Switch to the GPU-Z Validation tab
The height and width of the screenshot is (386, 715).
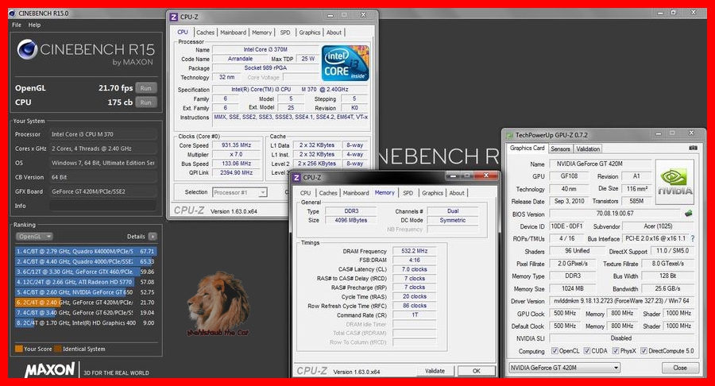coord(588,149)
